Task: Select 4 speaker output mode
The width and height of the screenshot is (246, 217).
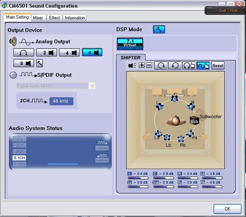Action: pyautogui.click(x=69, y=52)
